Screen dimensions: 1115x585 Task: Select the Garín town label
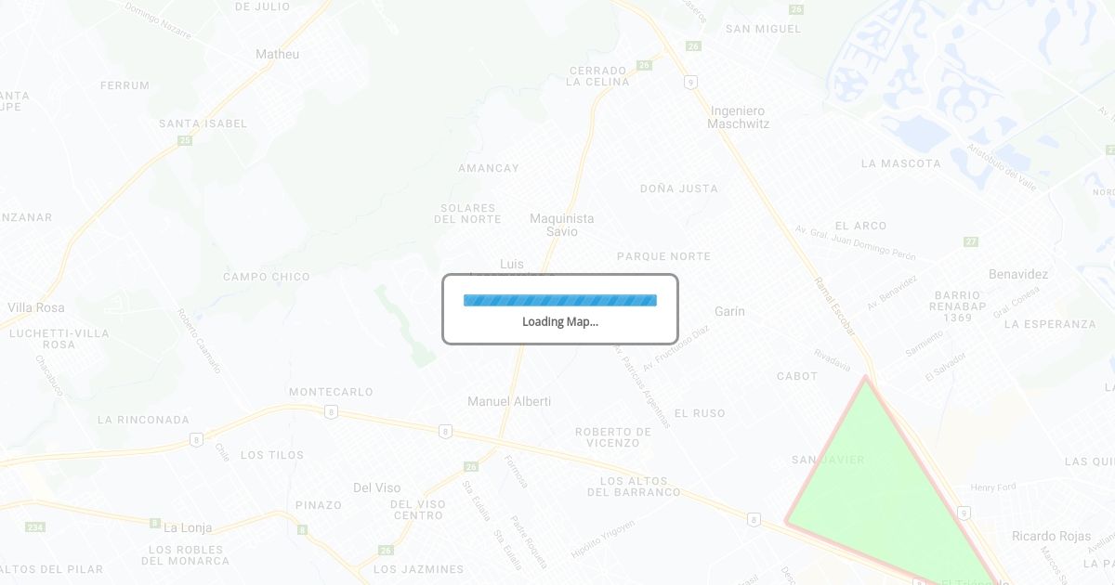[729, 311]
